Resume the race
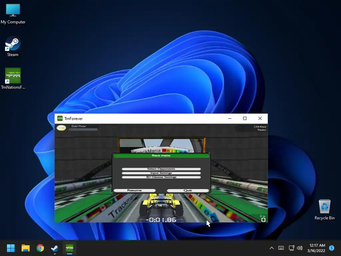The image size is (341, 256). pyautogui.click(x=135, y=190)
